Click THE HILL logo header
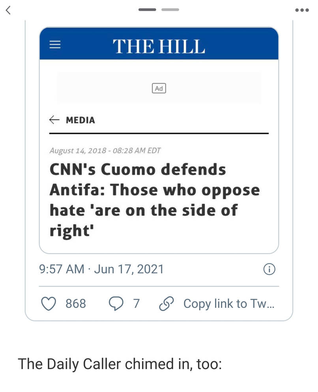 pyautogui.click(x=159, y=47)
